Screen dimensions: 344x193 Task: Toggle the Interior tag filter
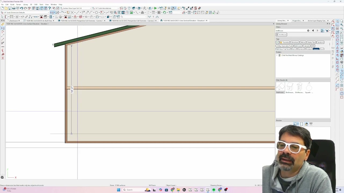tap(316, 49)
